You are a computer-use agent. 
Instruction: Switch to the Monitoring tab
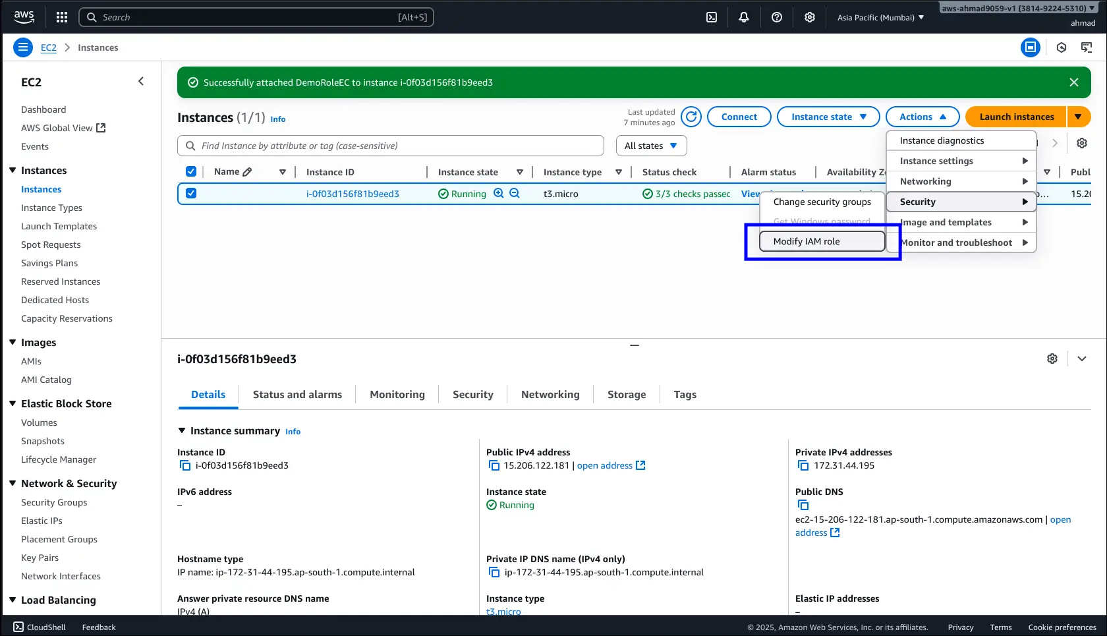pyautogui.click(x=397, y=394)
